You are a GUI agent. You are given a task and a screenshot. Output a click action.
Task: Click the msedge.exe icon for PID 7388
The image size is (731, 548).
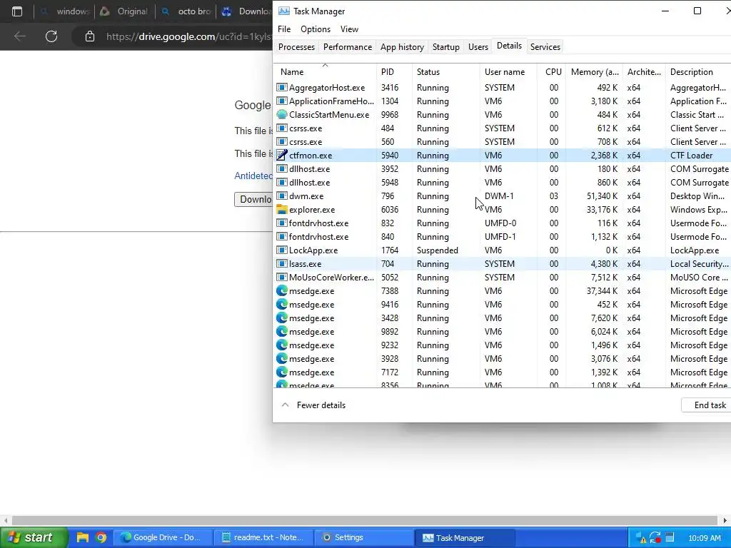[281, 291]
